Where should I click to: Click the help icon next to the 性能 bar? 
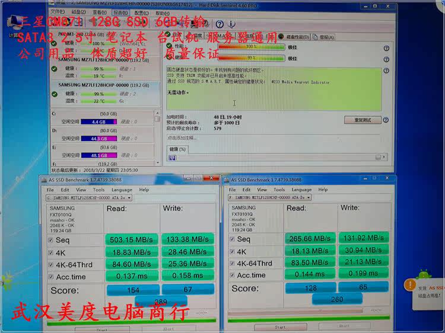386,48
